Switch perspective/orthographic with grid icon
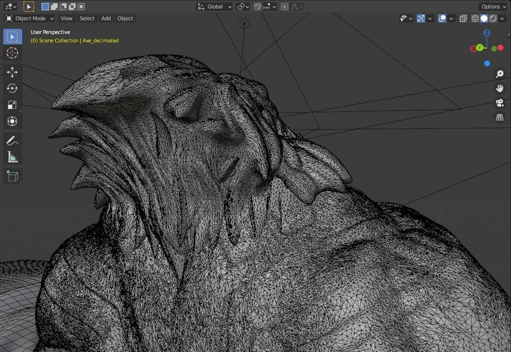511x352 pixels. 500,117
